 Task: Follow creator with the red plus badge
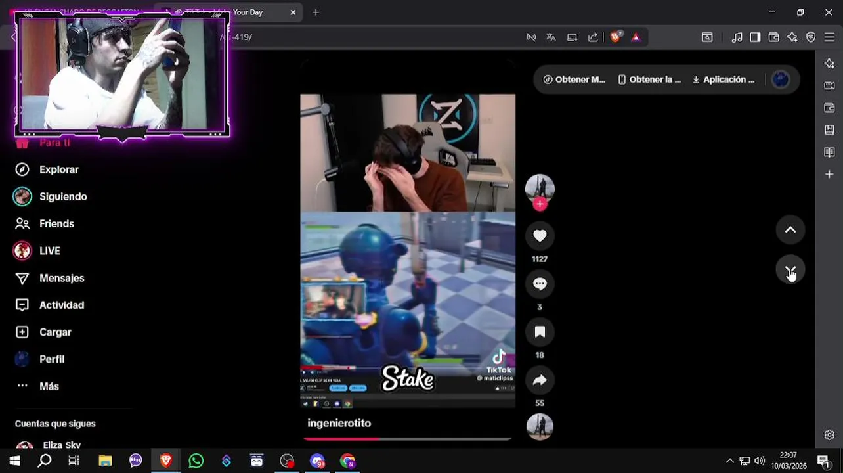coord(540,204)
